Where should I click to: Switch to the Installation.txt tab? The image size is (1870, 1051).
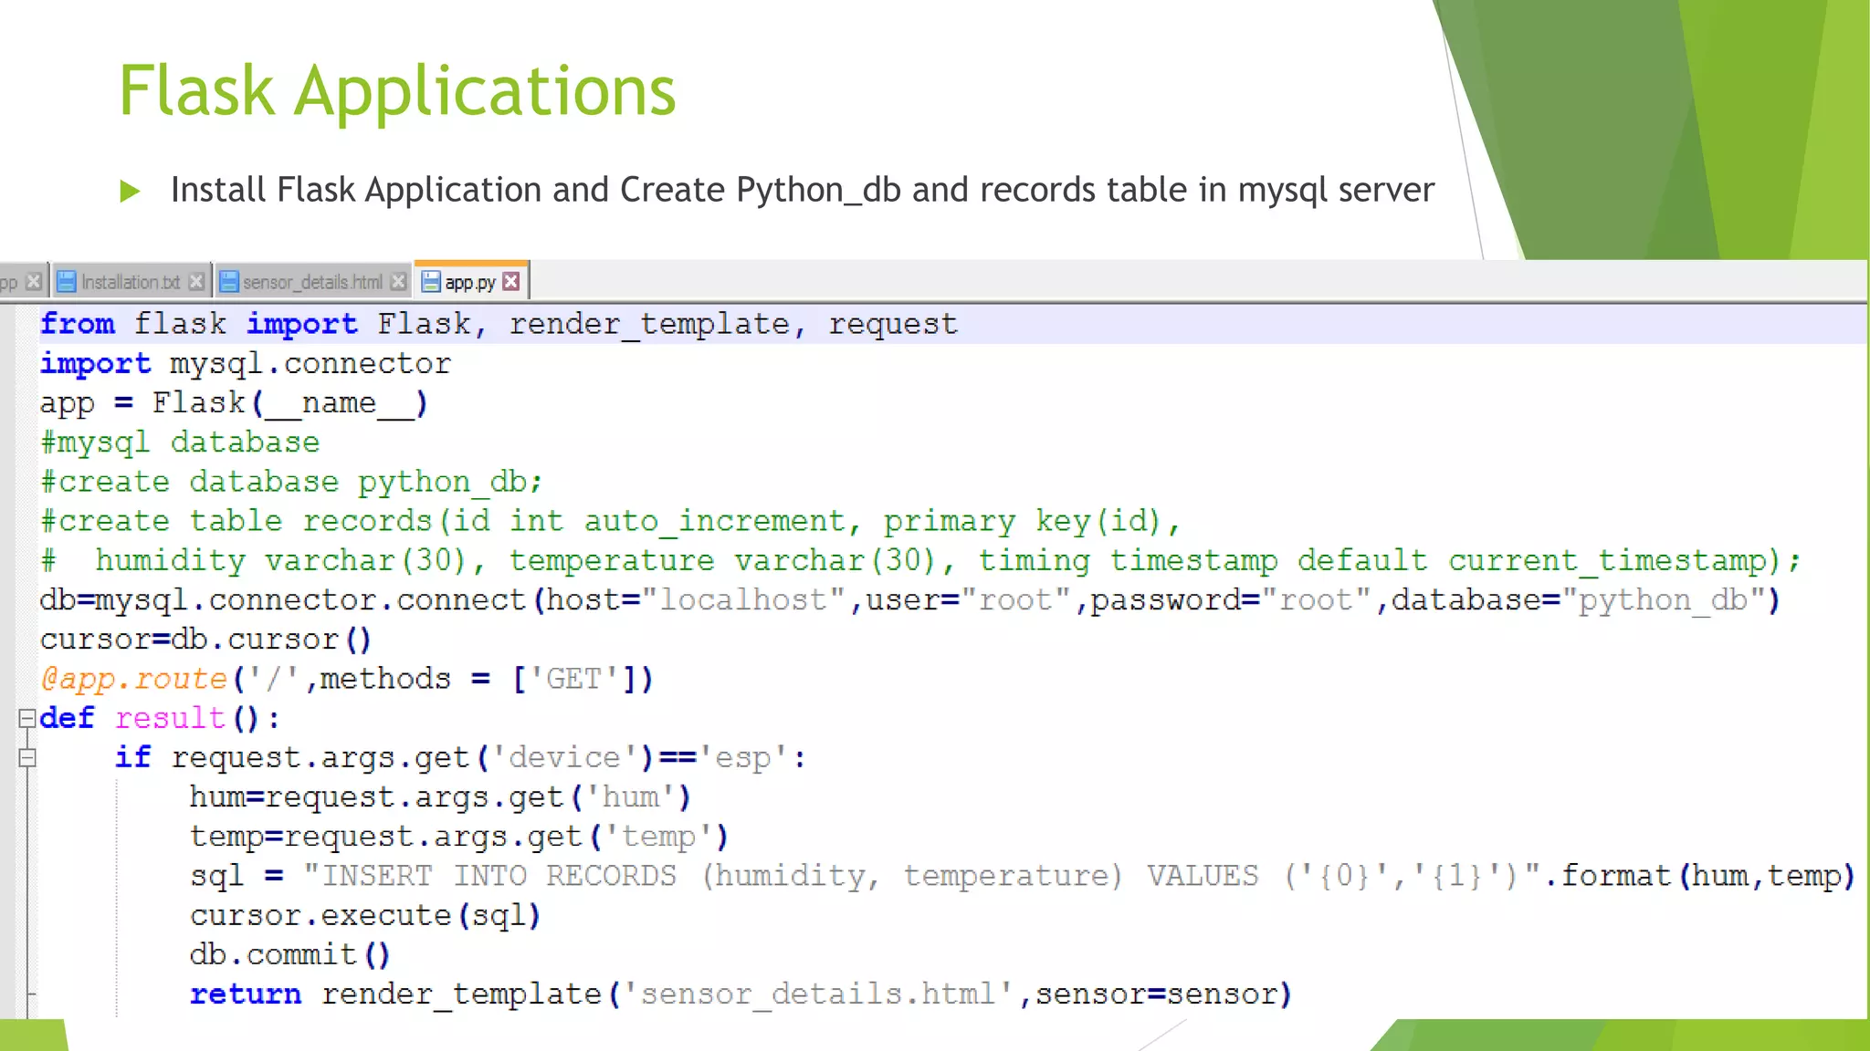(130, 282)
